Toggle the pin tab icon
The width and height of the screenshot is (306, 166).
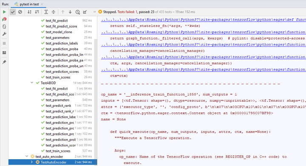pyautogui.click(x=4, y=62)
